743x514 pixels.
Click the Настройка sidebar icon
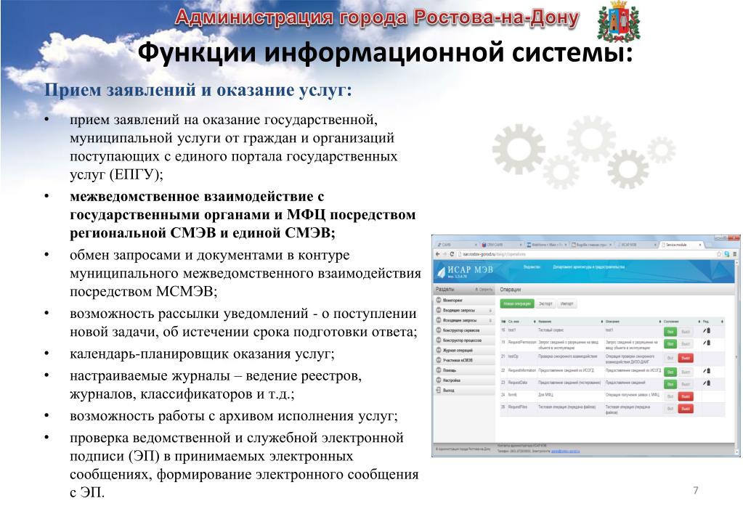pyautogui.click(x=439, y=380)
